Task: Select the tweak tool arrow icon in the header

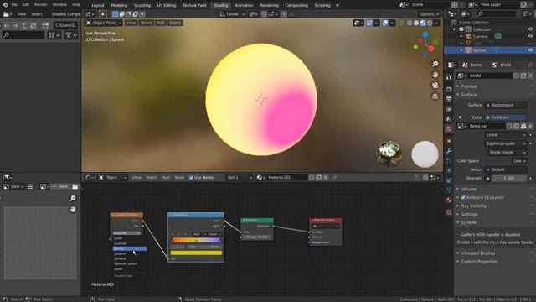Action: click(102, 14)
